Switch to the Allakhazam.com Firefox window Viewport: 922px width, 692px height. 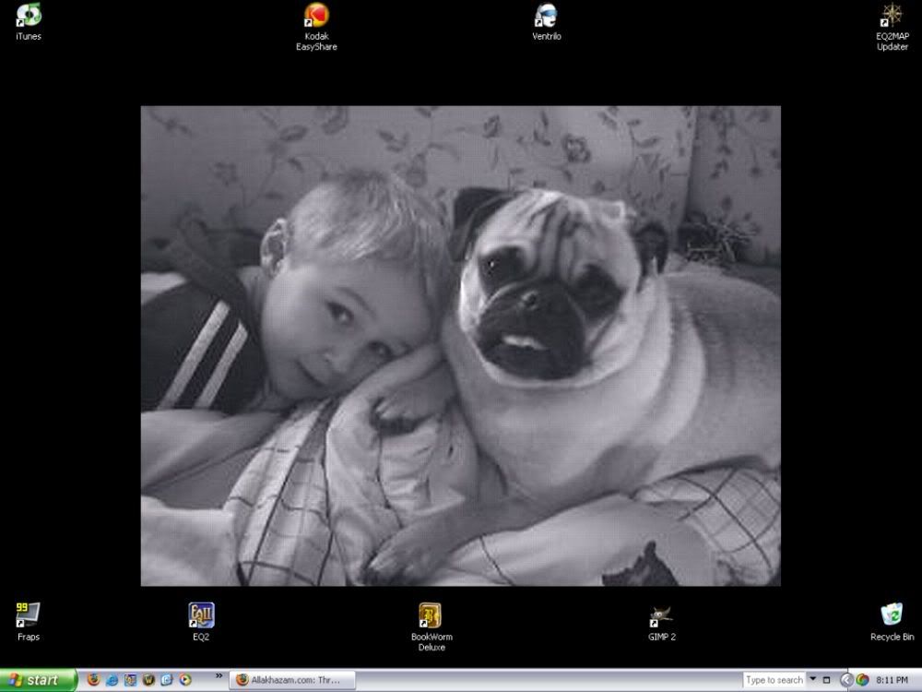[290, 680]
